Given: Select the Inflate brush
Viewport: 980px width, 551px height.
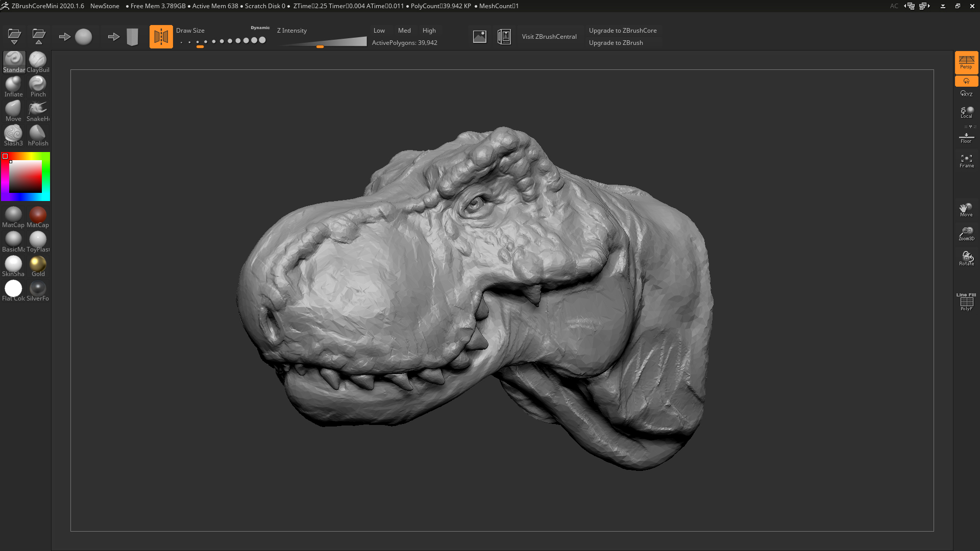Looking at the screenshot, I should pyautogui.click(x=14, y=87).
